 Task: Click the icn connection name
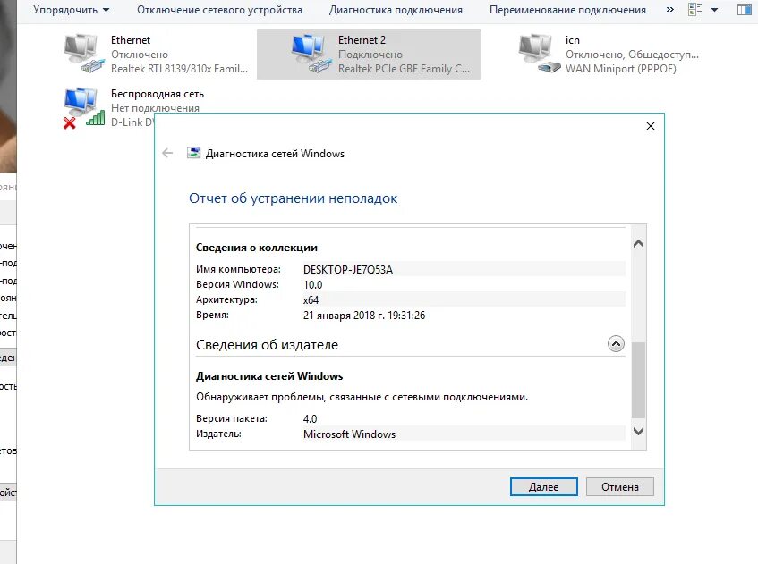(573, 40)
